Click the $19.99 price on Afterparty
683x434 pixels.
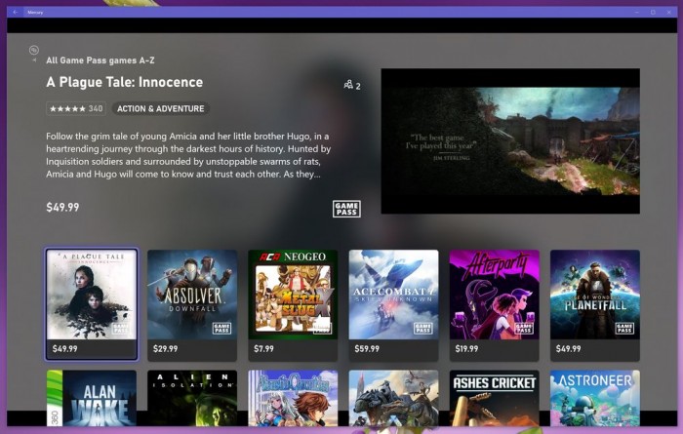point(467,349)
